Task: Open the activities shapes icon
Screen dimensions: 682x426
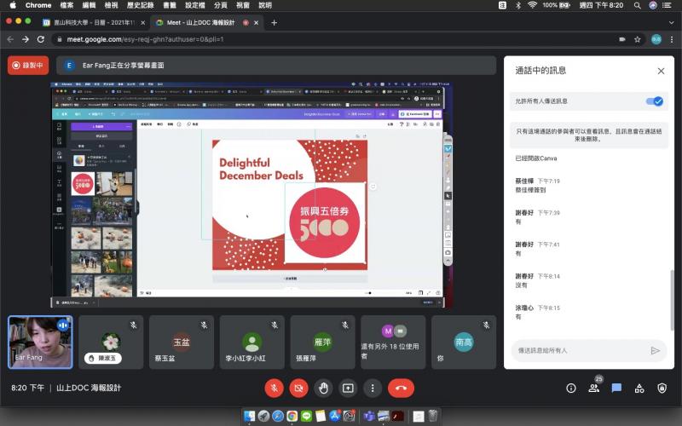Action: coord(639,389)
